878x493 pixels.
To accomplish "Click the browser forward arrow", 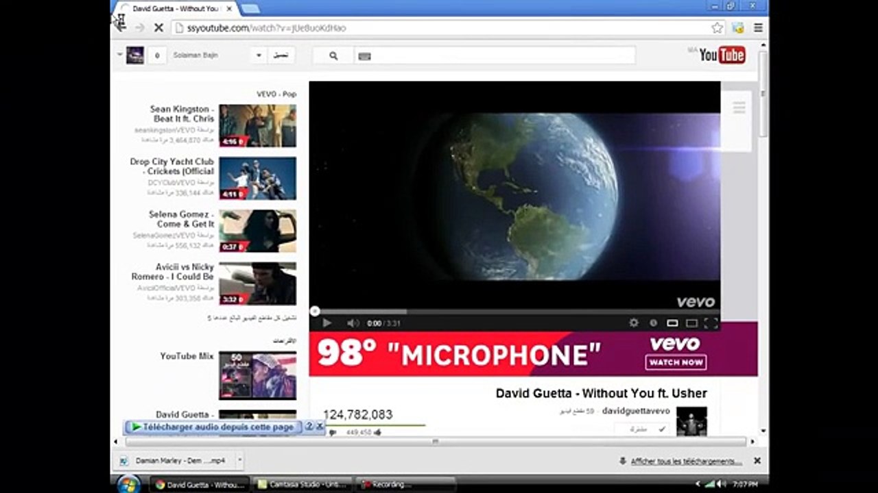I will 140,28.
